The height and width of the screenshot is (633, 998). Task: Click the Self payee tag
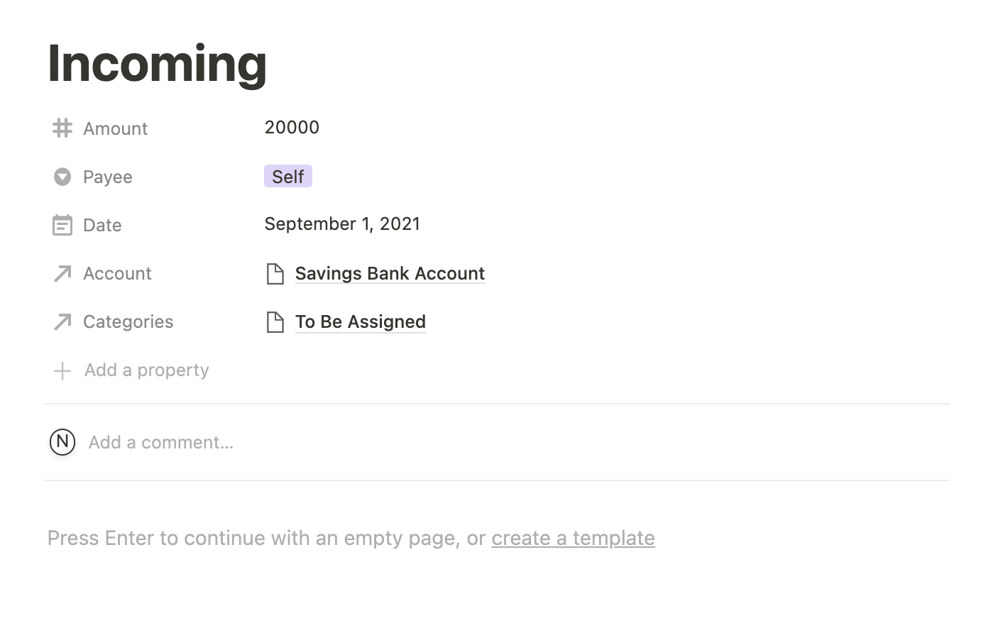288,176
